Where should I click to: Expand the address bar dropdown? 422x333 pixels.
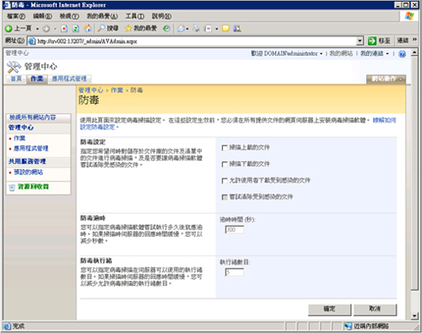360,41
